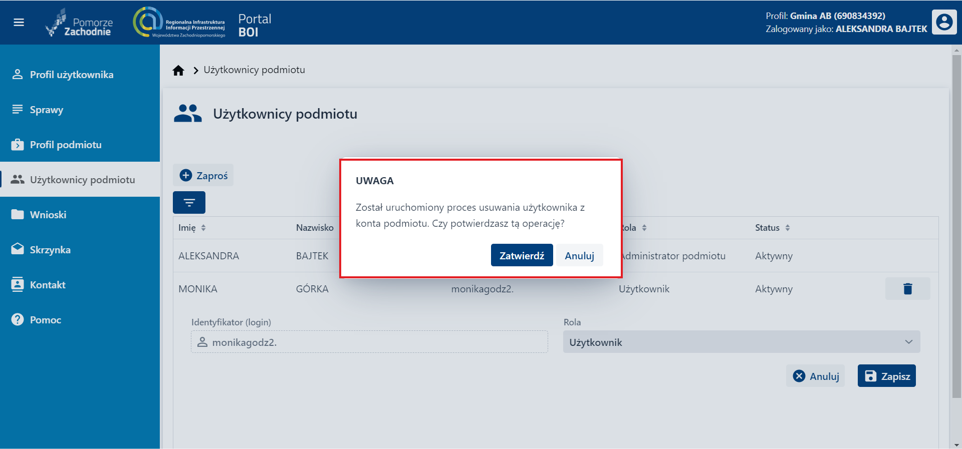Click the Pomorze Zachodnie logo
The width and height of the screenshot is (962, 449).
tap(80, 23)
